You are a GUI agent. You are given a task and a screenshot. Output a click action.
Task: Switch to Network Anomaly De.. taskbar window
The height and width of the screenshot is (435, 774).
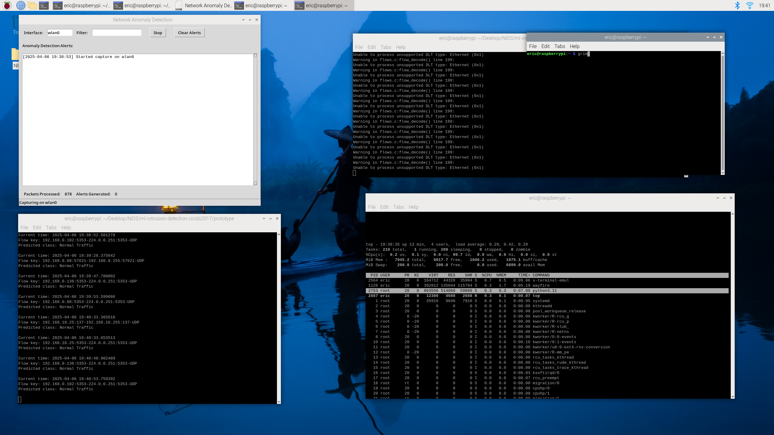click(203, 5)
